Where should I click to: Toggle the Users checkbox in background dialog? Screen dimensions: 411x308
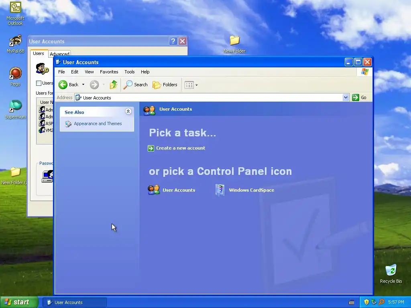(x=39, y=83)
